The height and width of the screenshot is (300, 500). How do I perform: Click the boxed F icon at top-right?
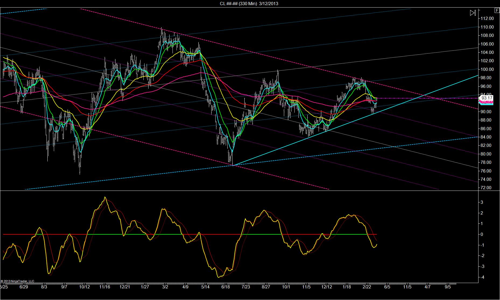click(497, 11)
